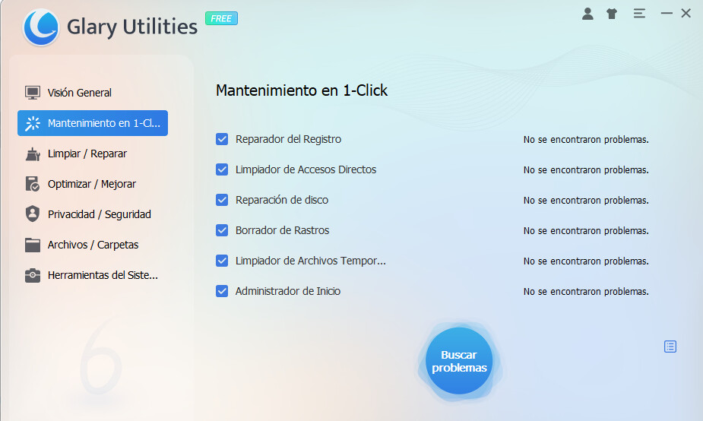703x421 pixels.
Task: Click the Herramientas del Sistema toolbox icon
Action: 32,275
